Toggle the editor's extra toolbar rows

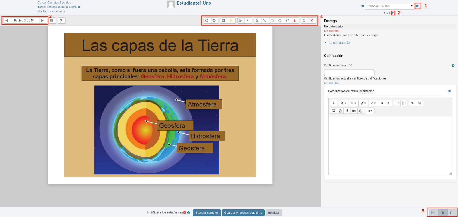point(333,103)
